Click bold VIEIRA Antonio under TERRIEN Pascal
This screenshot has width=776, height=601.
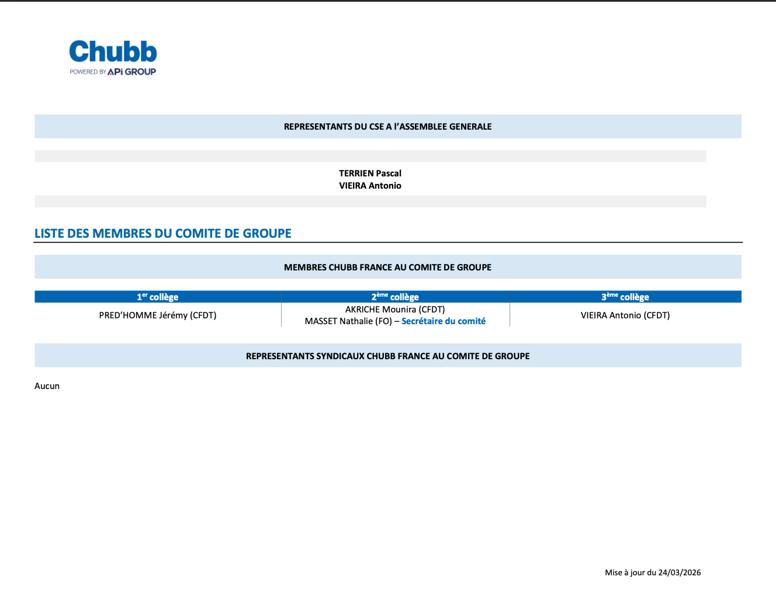(x=370, y=186)
